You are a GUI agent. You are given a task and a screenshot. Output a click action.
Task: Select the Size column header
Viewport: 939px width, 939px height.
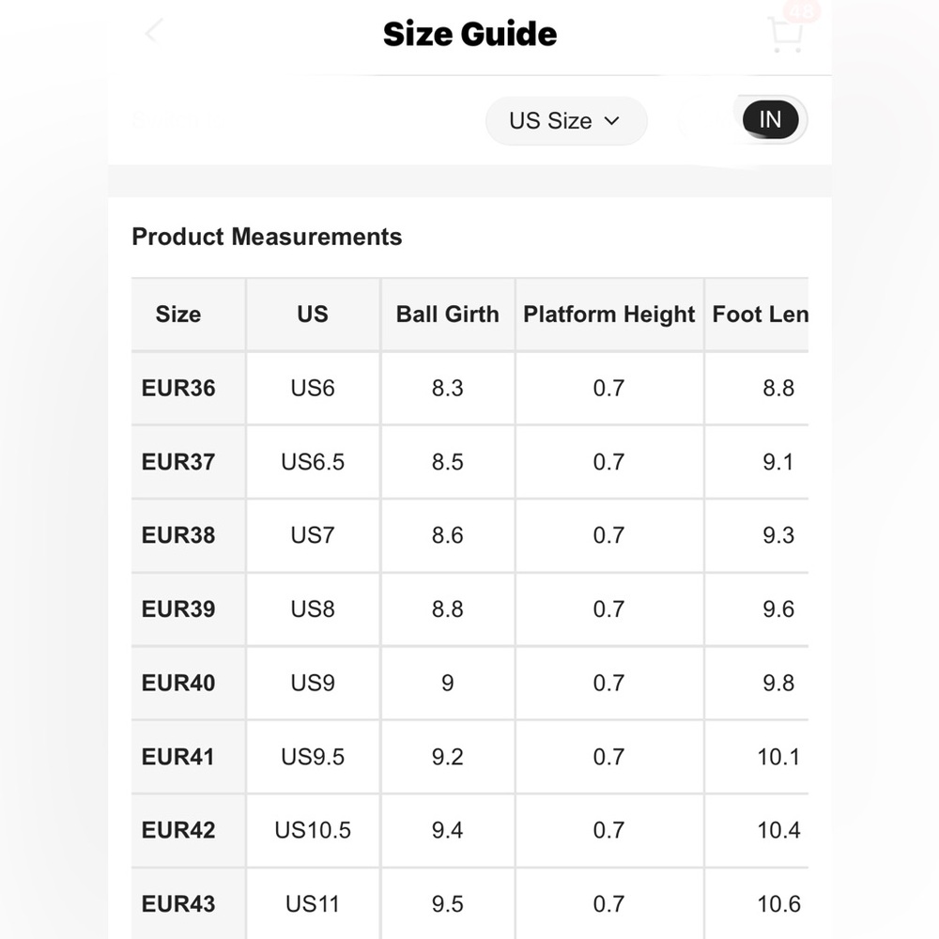[x=177, y=315]
